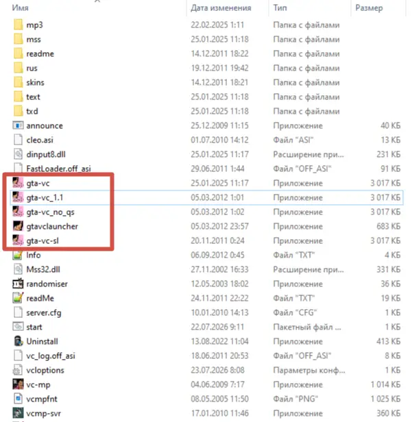Select the announce application icon
The width and height of the screenshot is (412, 422).
18,125
